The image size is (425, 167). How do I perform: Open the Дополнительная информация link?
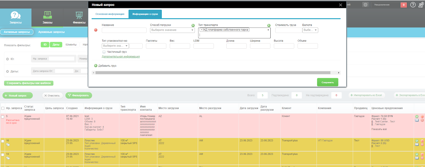coord(121,56)
